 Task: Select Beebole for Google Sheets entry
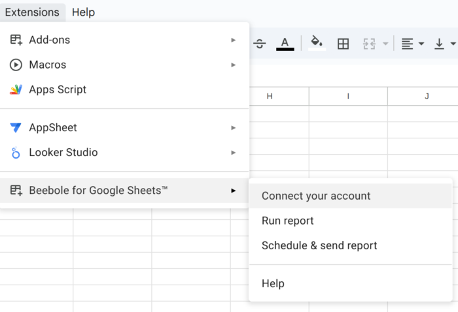(124, 191)
